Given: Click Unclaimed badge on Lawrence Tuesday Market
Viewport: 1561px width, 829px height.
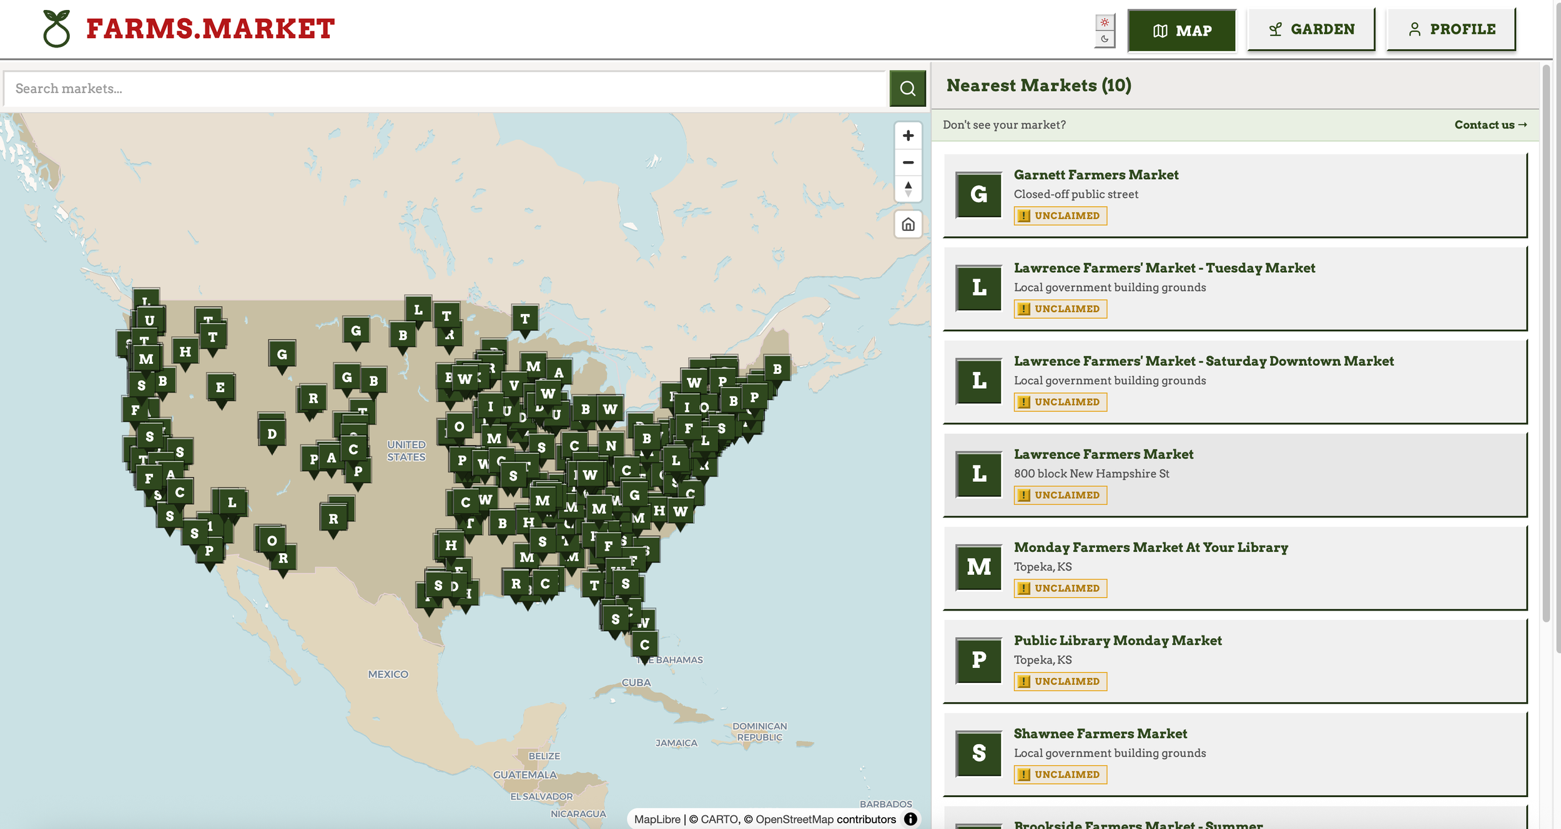Looking at the screenshot, I should coord(1060,309).
